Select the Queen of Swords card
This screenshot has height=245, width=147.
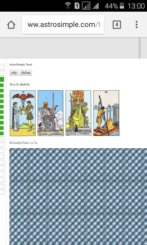coord(51,113)
